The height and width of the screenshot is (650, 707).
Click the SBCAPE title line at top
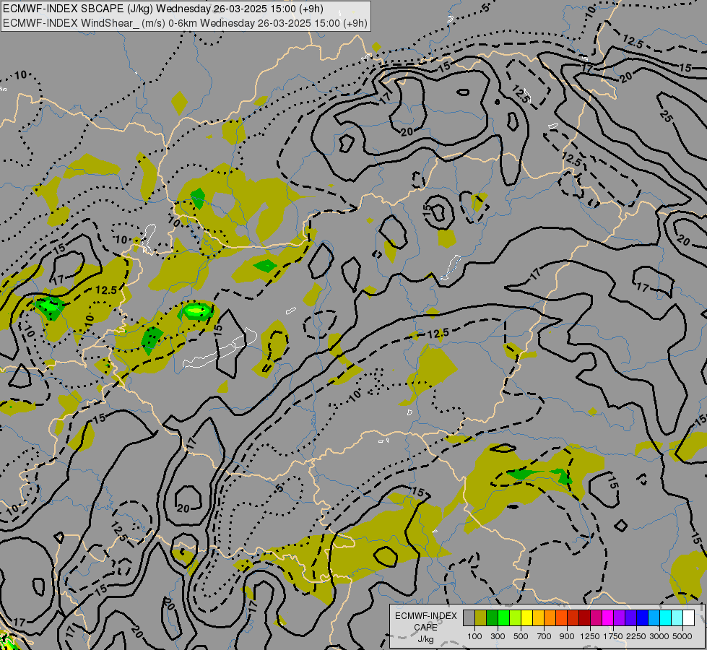[162, 9]
